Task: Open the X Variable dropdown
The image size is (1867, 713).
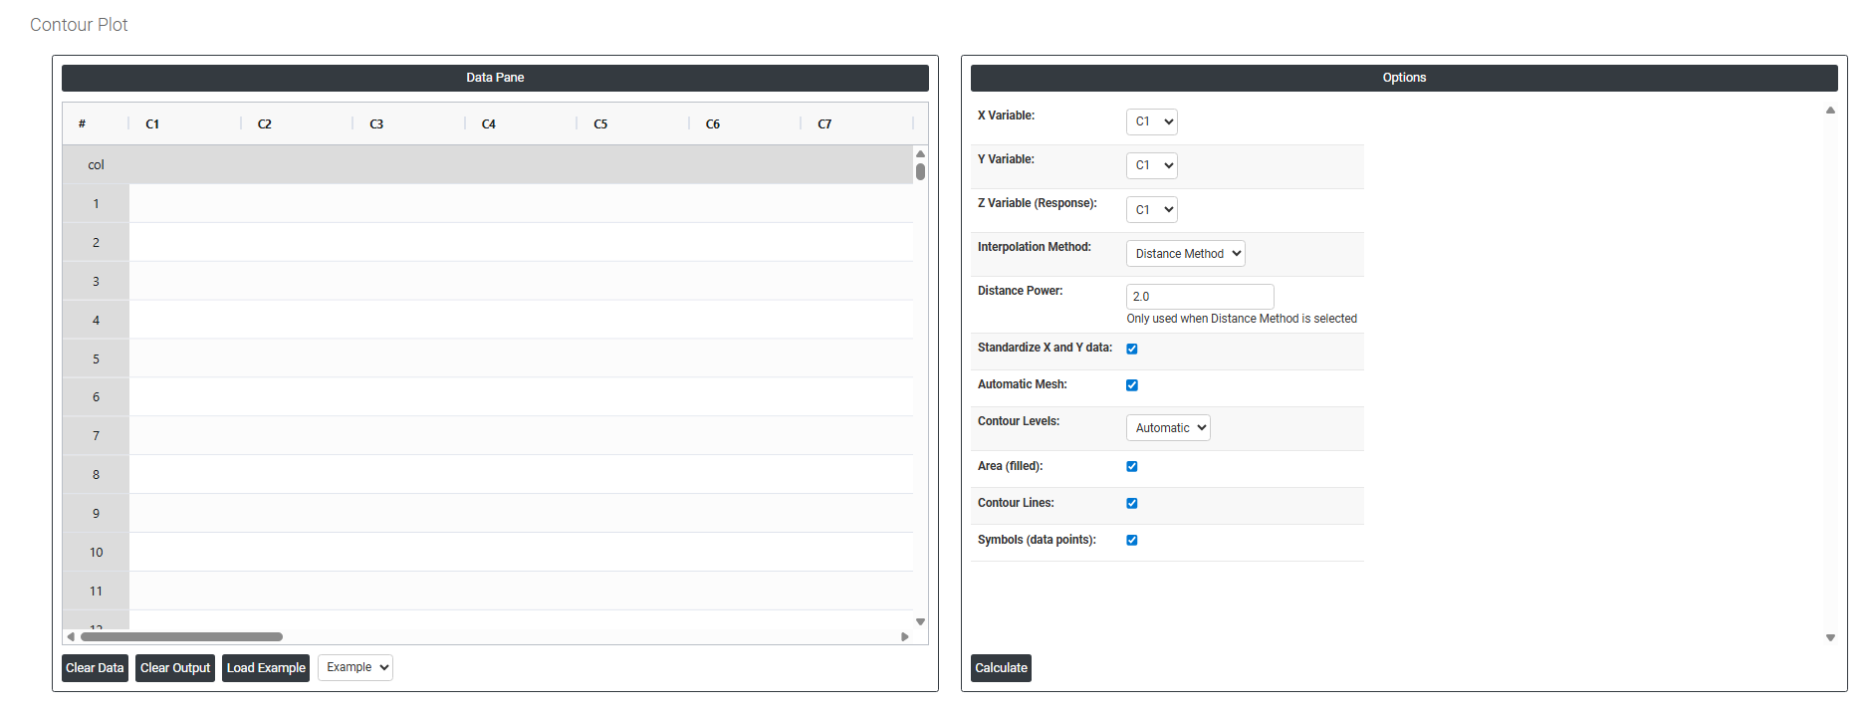Action: click(x=1152, y=121)
